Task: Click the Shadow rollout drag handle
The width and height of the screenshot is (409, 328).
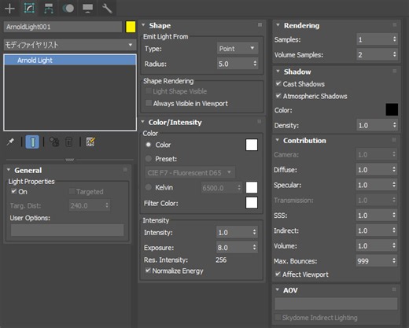Action: coord(395,71)
